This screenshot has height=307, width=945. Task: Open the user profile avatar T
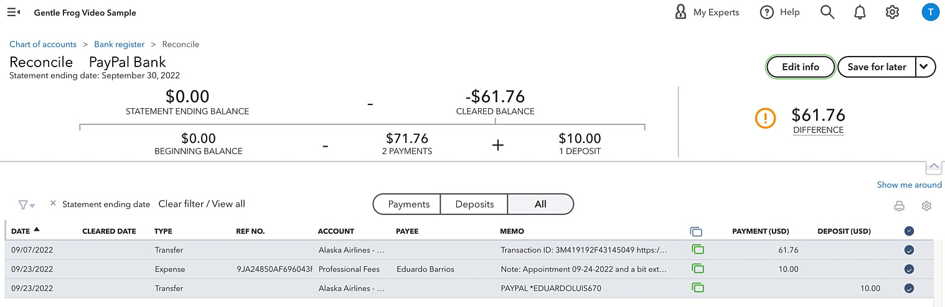(930, 12)
